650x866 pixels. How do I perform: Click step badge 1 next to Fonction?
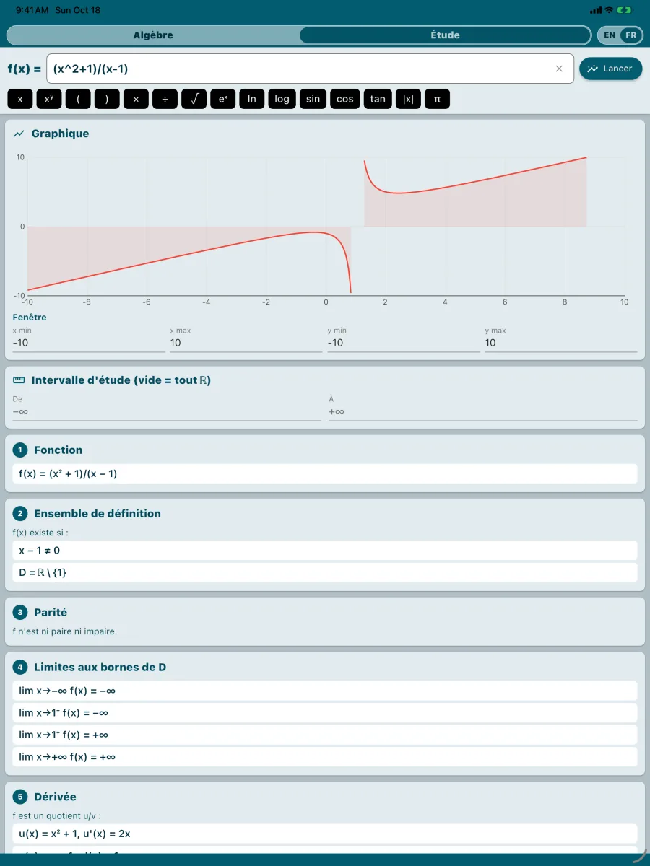[19, 450]
